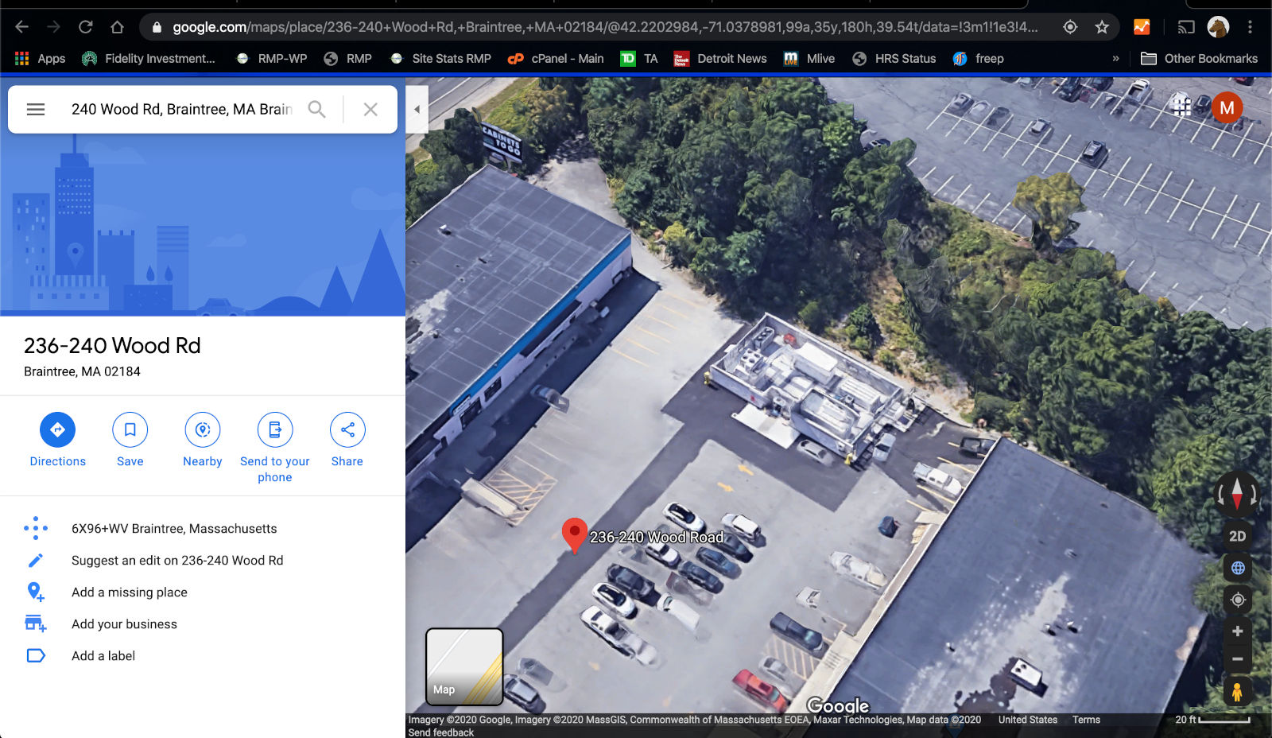Viewport: 1272px width, 738px height.
Task: Collapse the side panel arrow
Action: 417,110
